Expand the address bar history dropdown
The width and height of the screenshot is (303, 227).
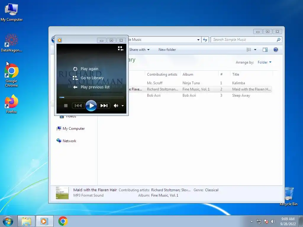tap(198, 40)
